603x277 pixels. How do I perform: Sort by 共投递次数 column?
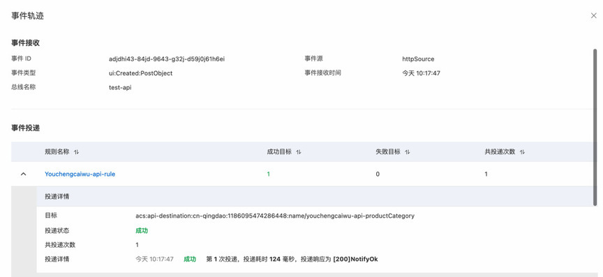point(522,152)
